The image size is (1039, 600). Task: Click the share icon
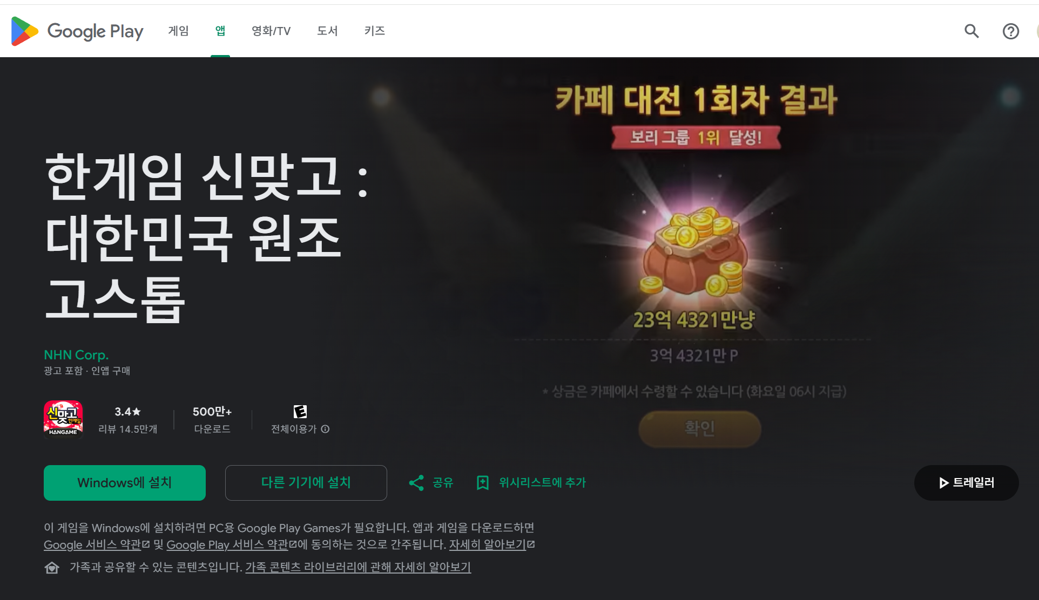[x=416, y=483]
